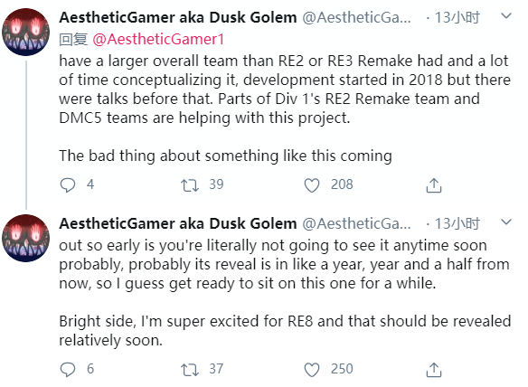Image resolution: width=528 pixels, height=387 pixels.
Task: Open second tweet's AestheticGamer aka Dusk Golem name
Action: [178, 223]
